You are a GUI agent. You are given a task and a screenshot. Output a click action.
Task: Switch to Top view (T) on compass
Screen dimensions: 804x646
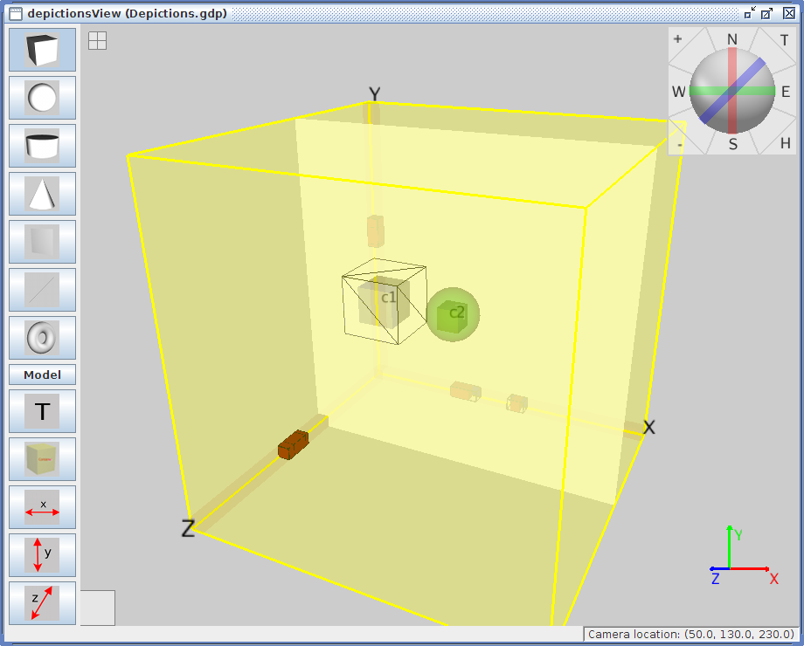[784, 40]
